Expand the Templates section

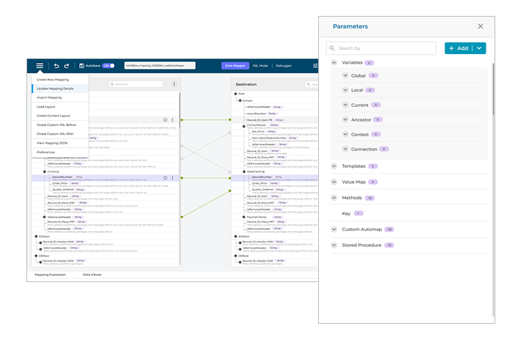[x=334, y=166]
